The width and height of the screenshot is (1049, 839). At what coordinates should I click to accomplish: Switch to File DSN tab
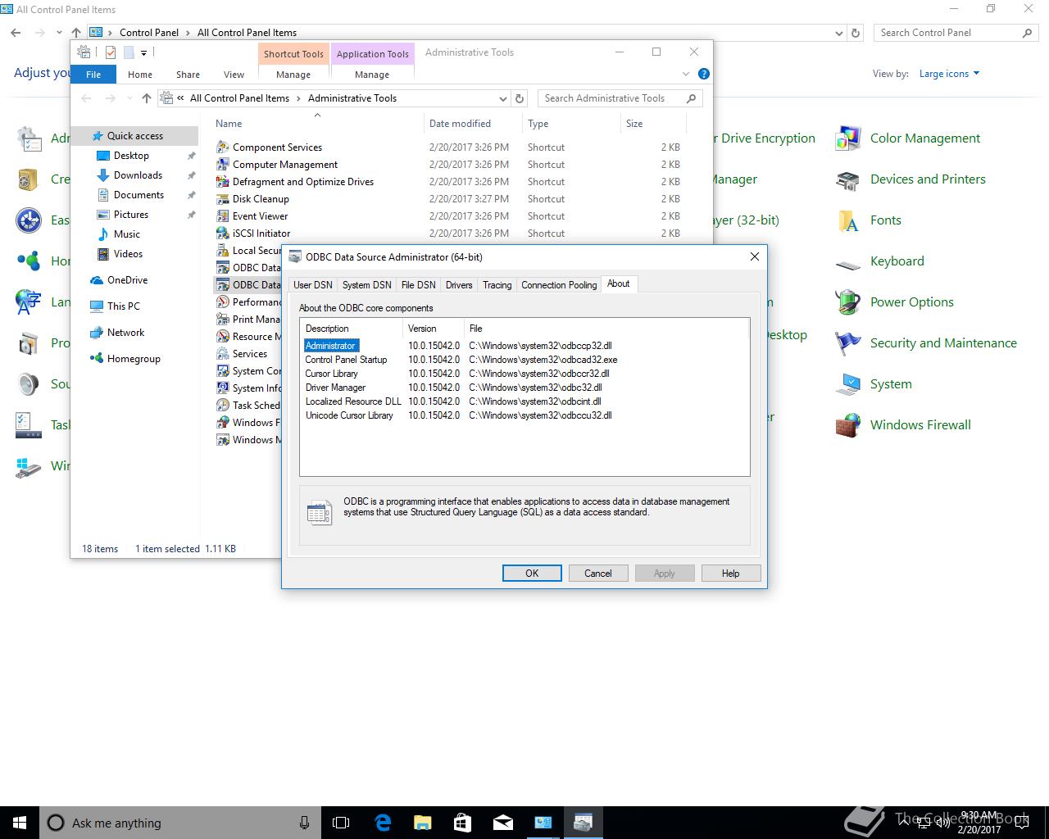418,285
